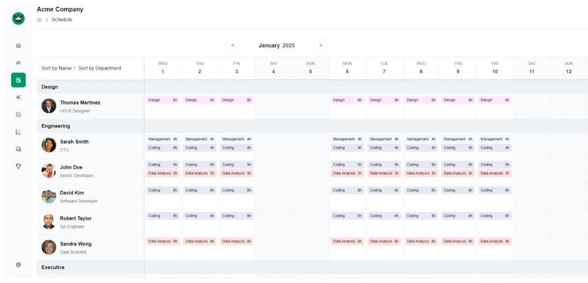This screenshot has height=283, width=588.
Task: Select the MON 6 day column header
Action: click(x=347, y=67)
